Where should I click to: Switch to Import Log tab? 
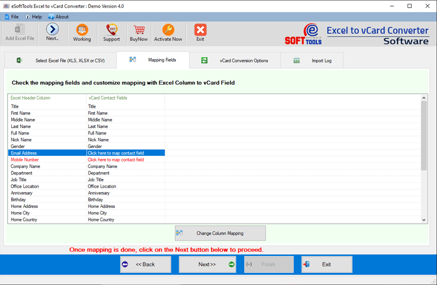pyautogui.click(x=312, y=60)
